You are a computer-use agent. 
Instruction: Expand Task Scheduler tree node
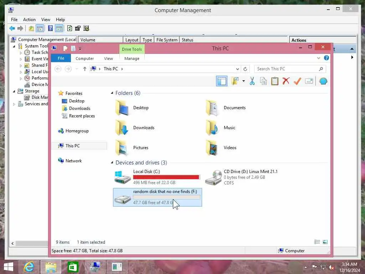21,53
